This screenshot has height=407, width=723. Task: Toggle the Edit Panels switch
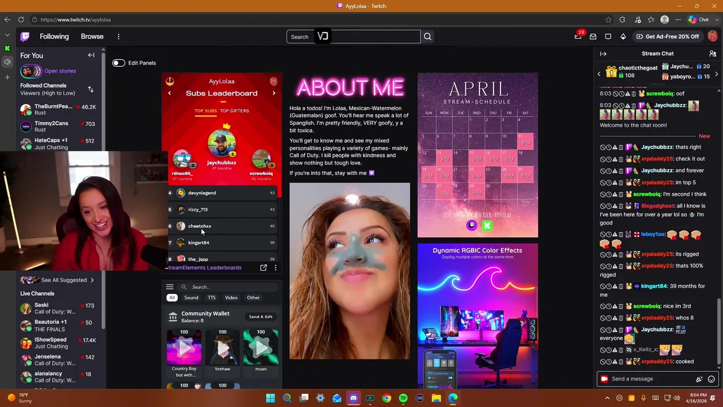click(119, 63)
